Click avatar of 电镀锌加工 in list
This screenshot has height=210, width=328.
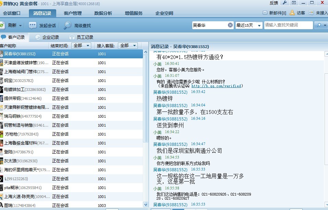coord(1,90)
